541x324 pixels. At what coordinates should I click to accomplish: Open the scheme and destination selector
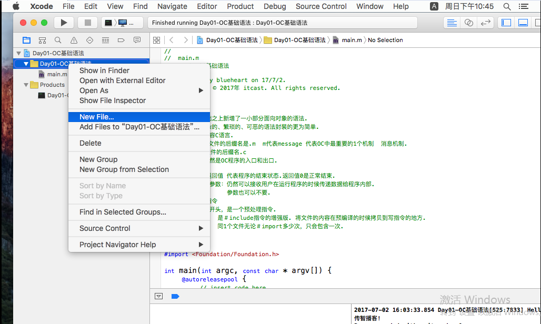click(122, 23)
